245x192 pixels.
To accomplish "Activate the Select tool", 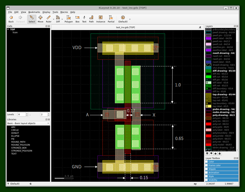I will tap(32, 19).
